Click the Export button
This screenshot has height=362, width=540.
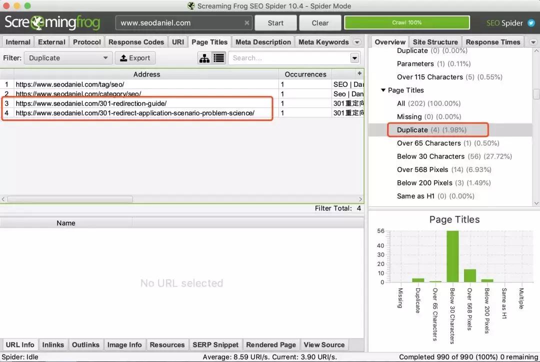point(135,58)
